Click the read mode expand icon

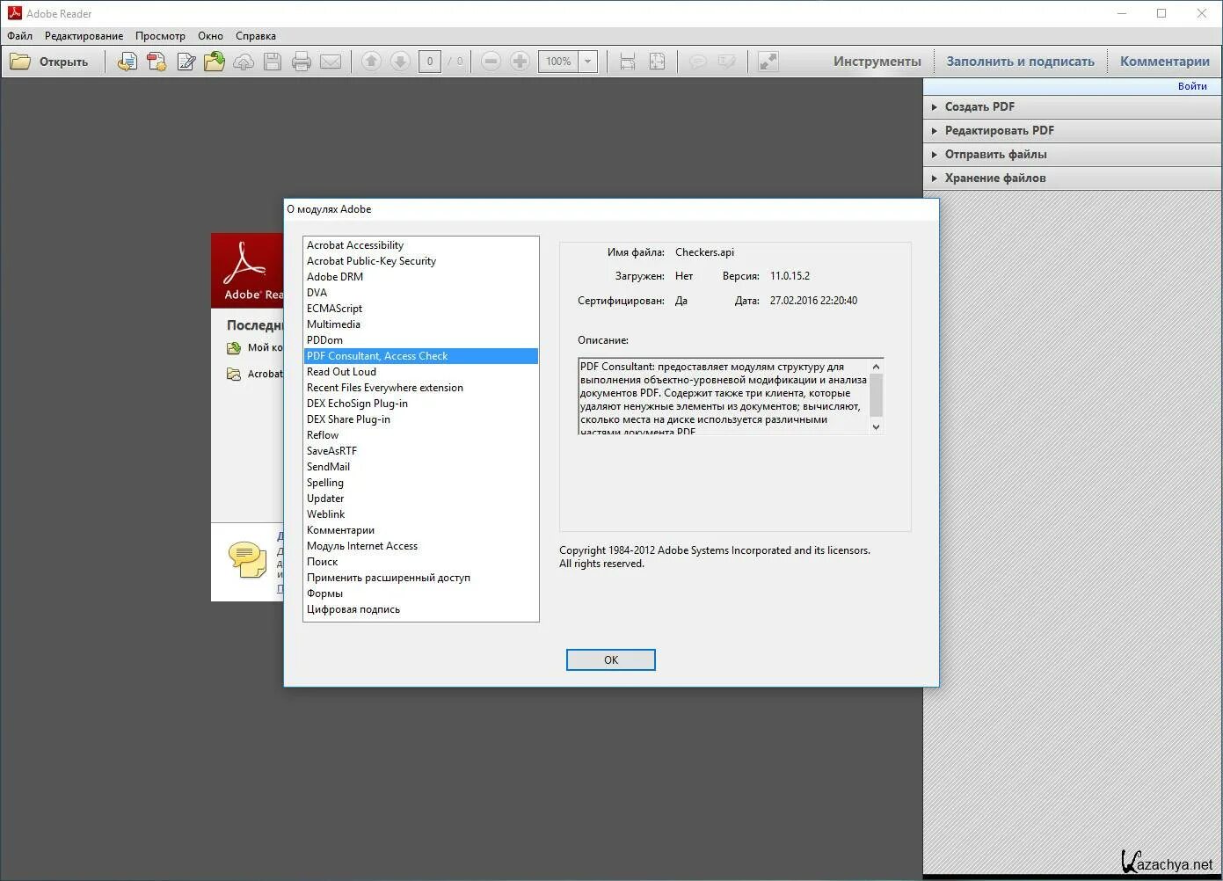[768, 62]
